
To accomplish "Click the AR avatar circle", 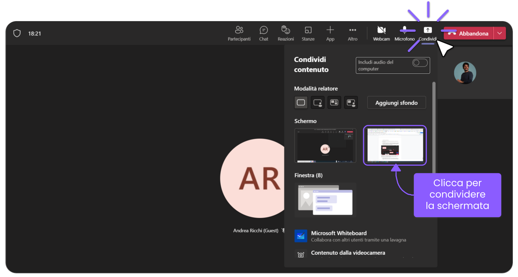I will [252, 178].
